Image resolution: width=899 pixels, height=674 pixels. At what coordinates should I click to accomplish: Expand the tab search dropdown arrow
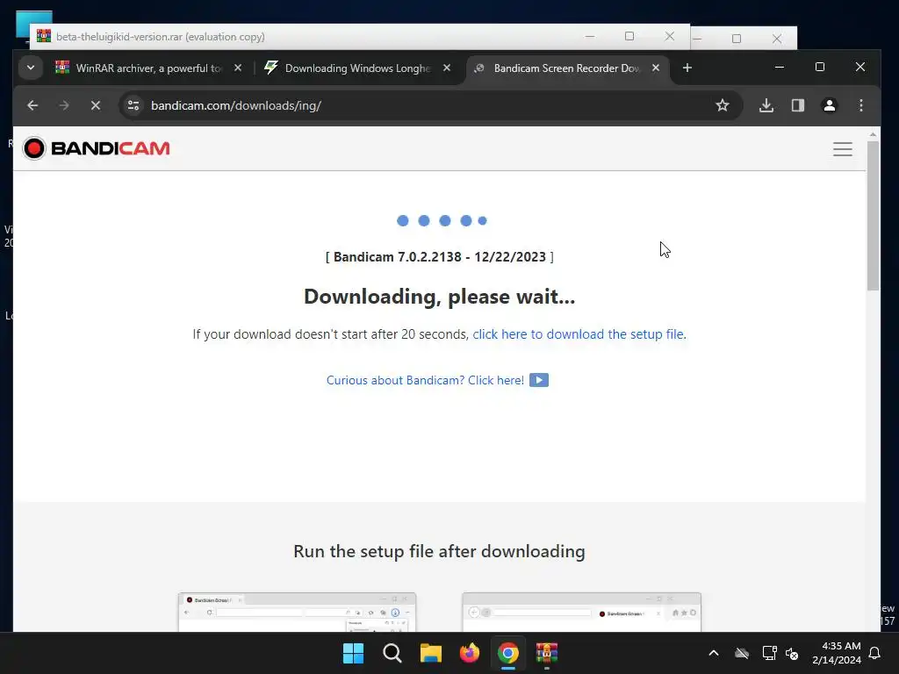click(x=31, y=68)
